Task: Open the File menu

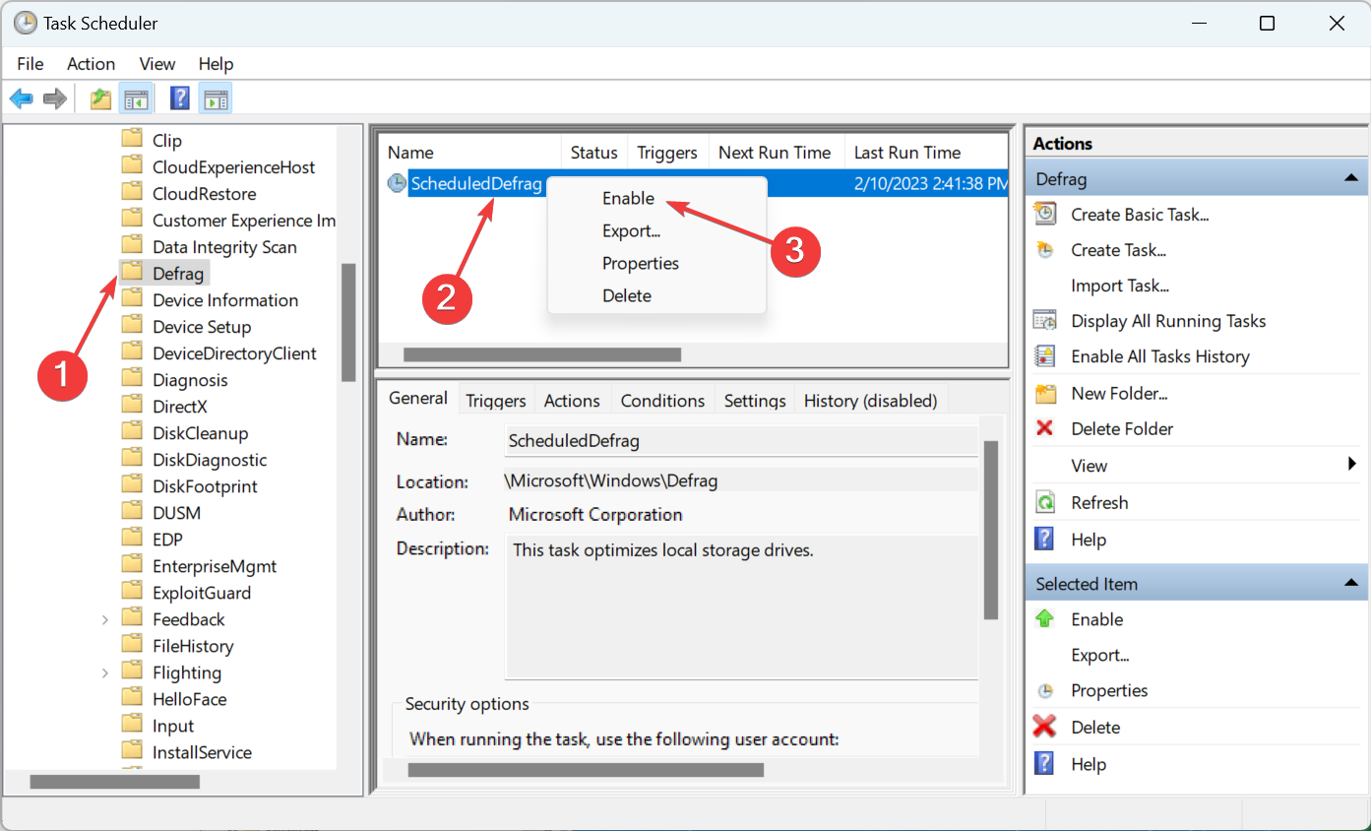Action: 31,63
